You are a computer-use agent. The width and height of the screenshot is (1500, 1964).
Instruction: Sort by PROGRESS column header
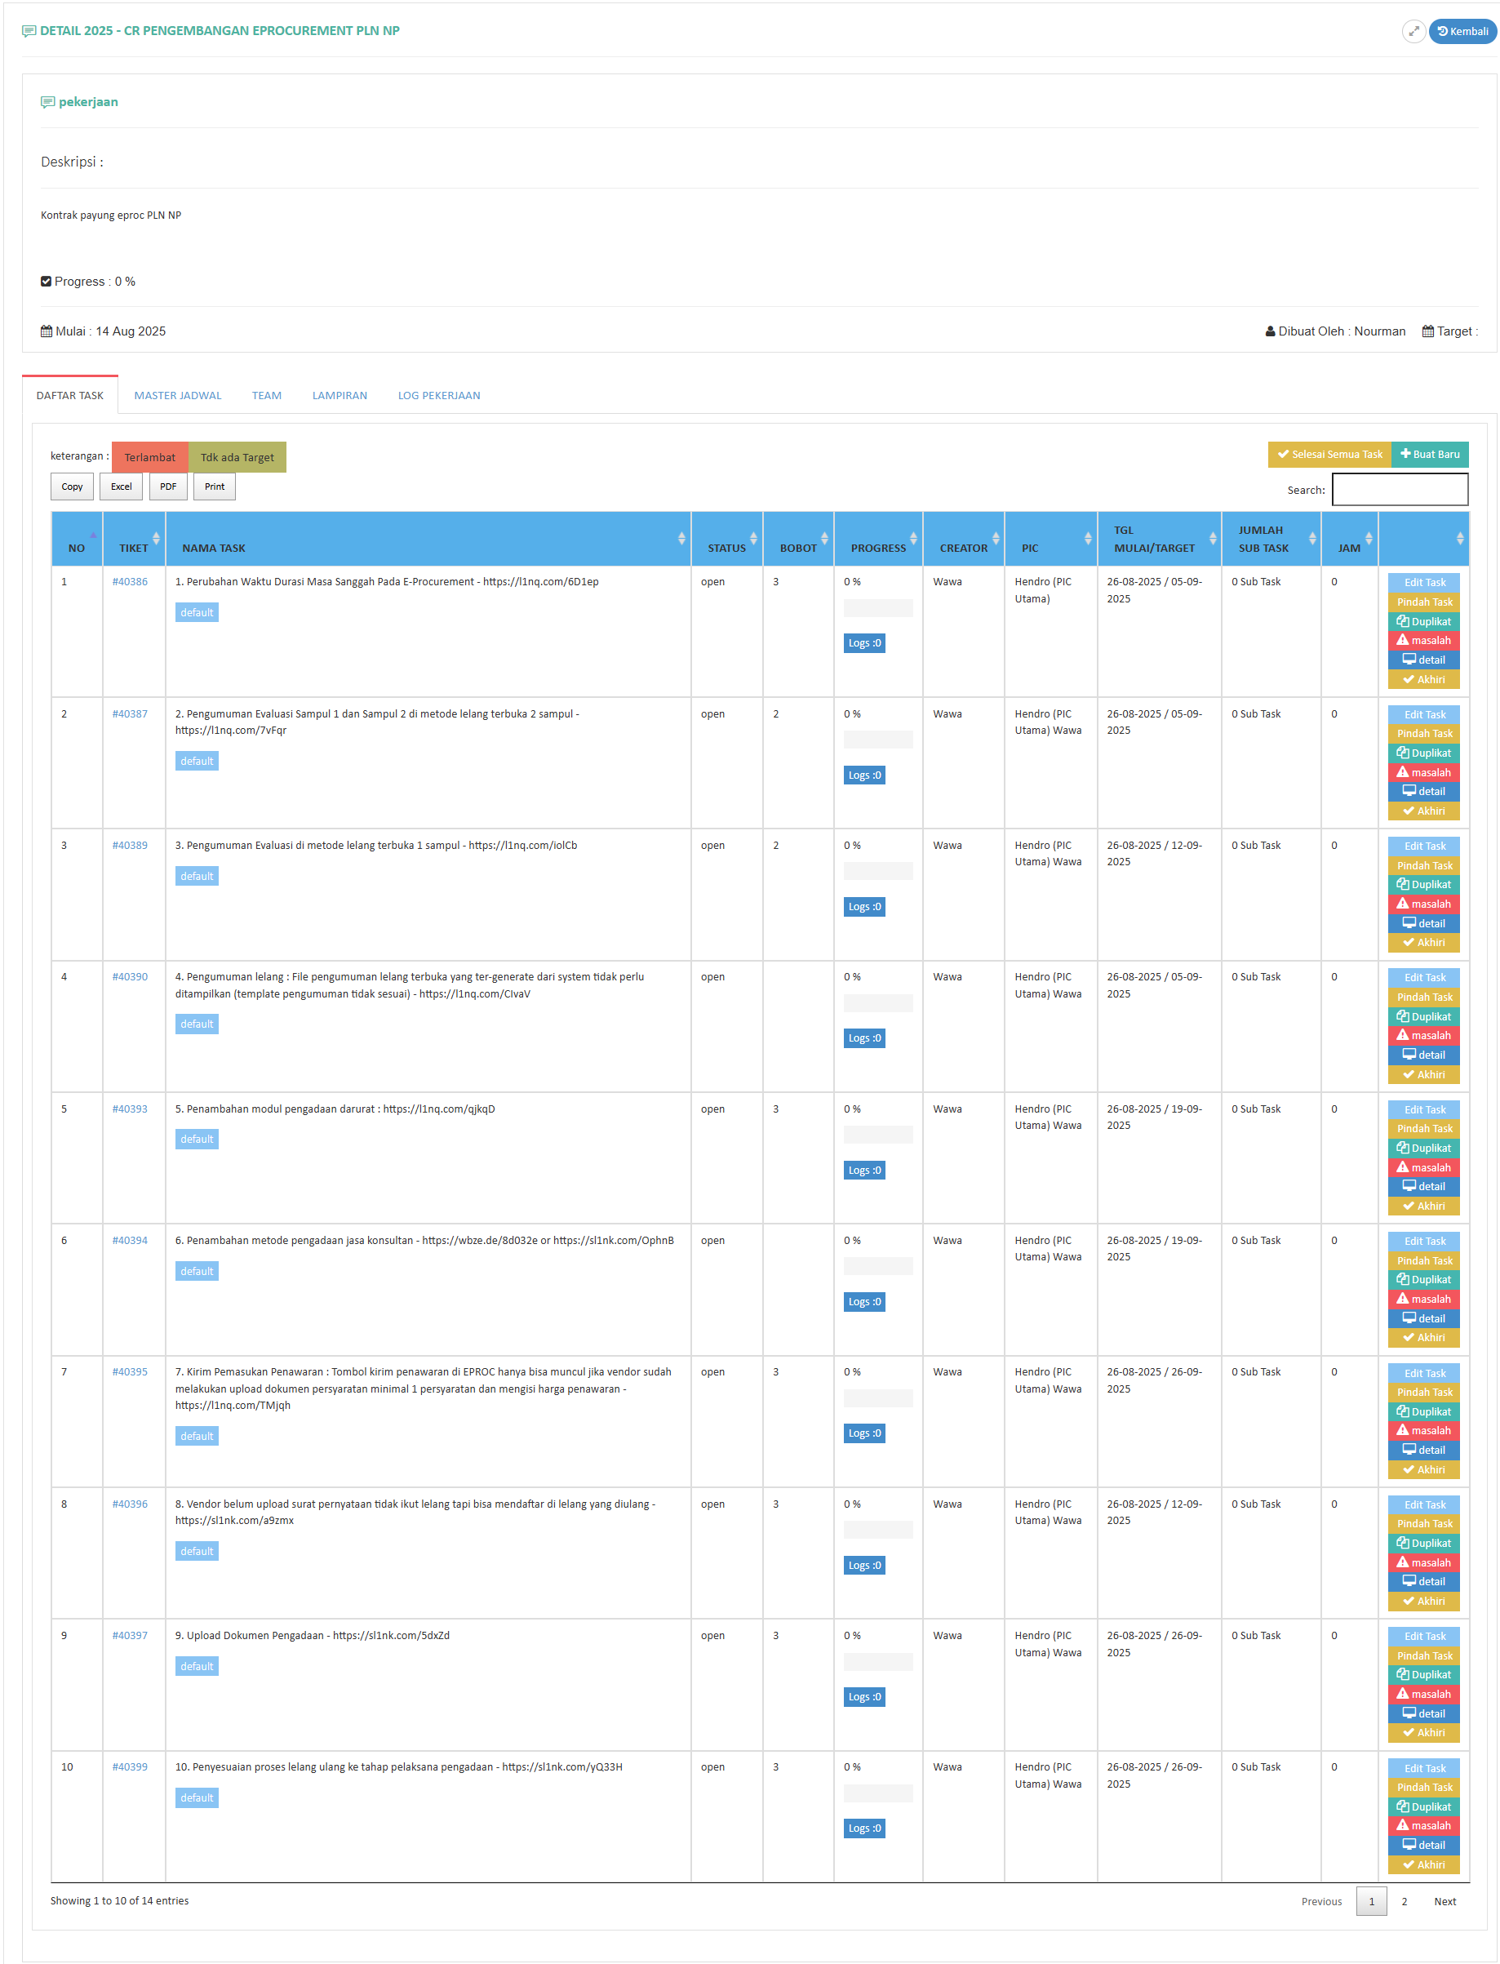[879, 540]
